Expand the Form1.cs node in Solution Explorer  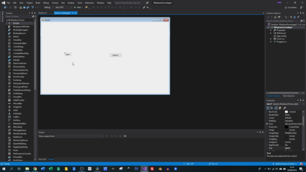pyautogui.click(x=271, y=39)
